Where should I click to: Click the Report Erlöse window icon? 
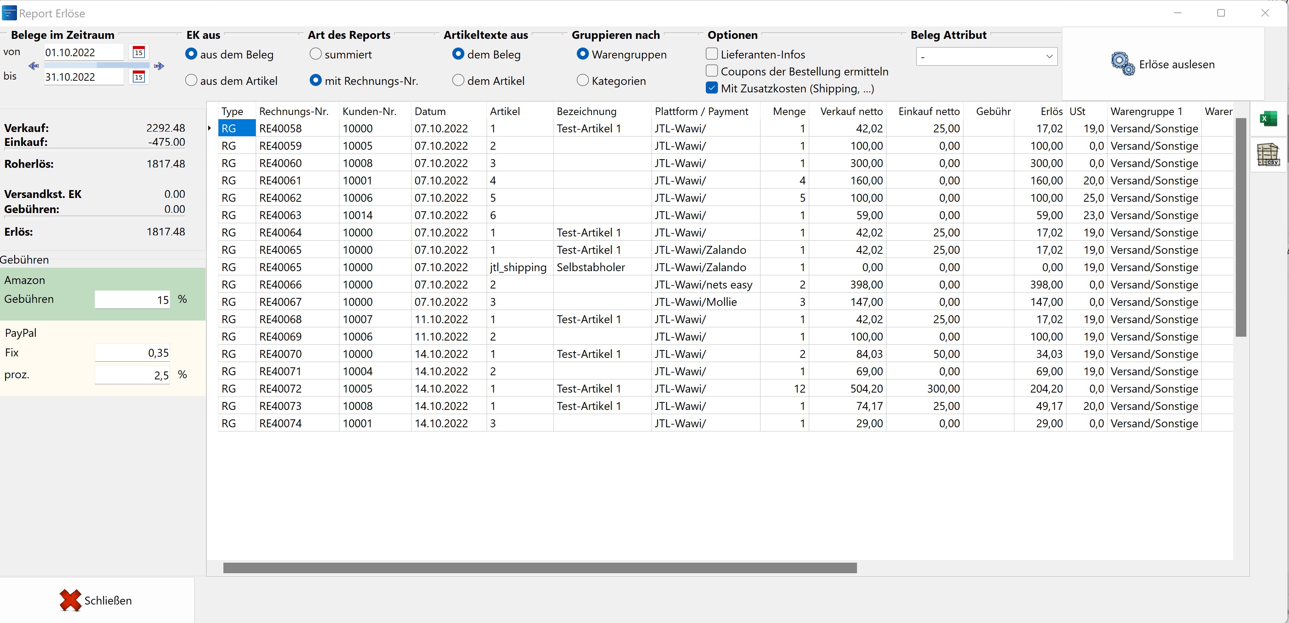(9, 12)
